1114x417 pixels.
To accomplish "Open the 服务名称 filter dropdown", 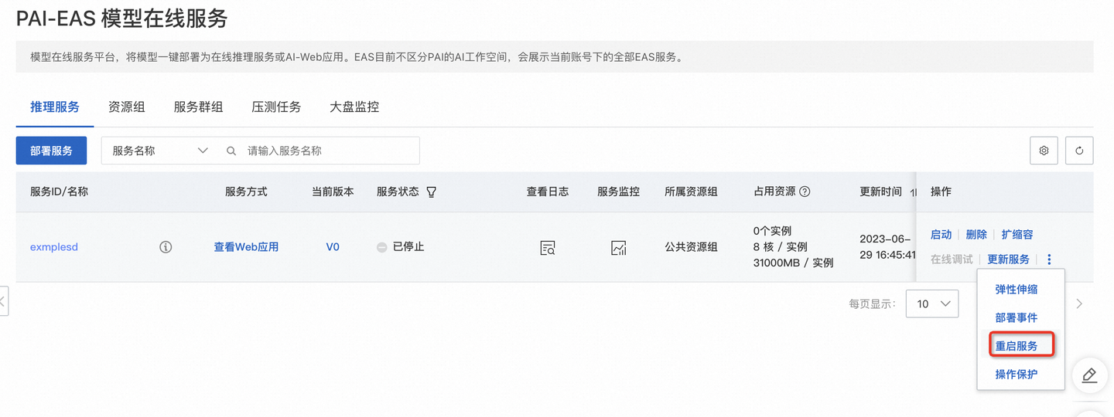I will coord(159,151).
